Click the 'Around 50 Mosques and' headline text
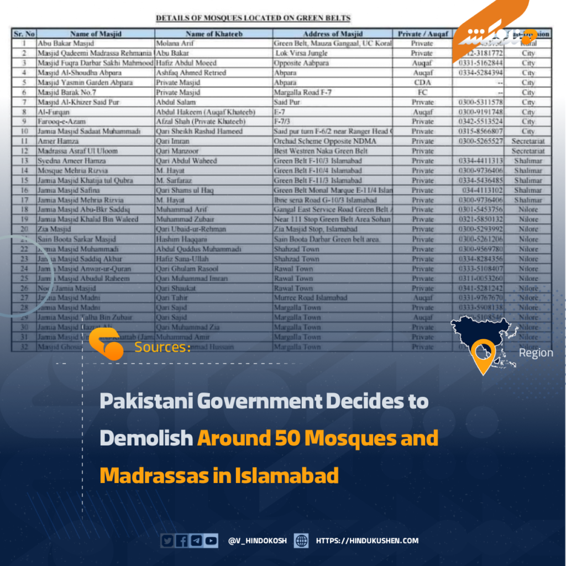 (318, 438)
